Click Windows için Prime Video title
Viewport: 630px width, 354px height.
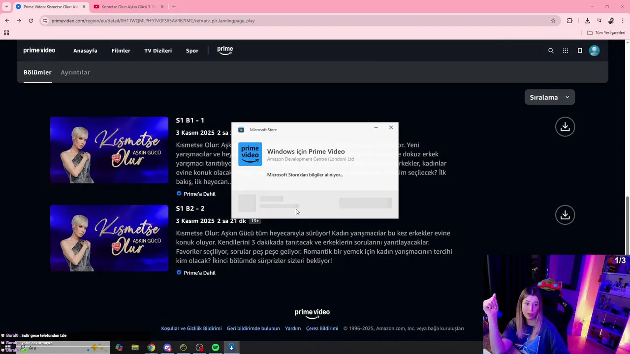click(306, 151)
